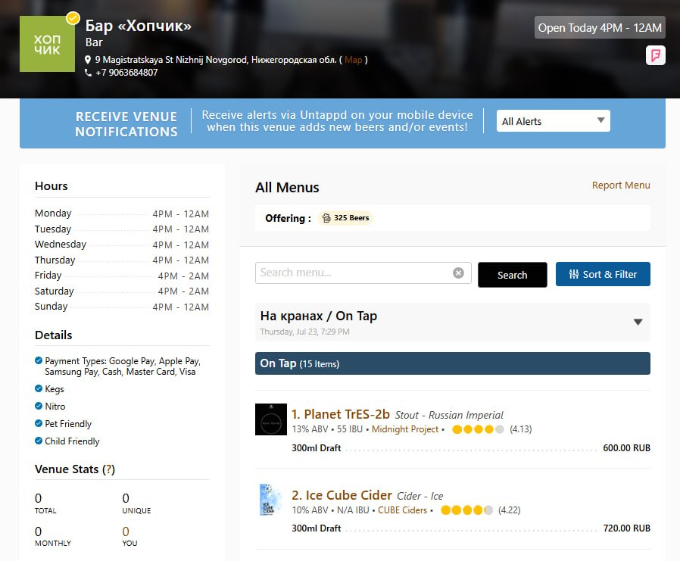Click the 325 Beers offering badge
The image size is (680, 561).
click(x=345, y=217)
